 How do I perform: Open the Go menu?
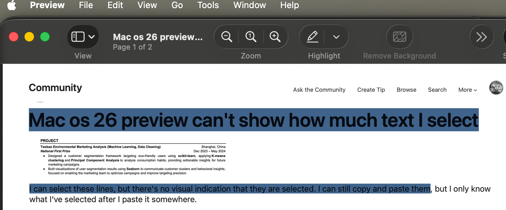(x=177, y=5)
